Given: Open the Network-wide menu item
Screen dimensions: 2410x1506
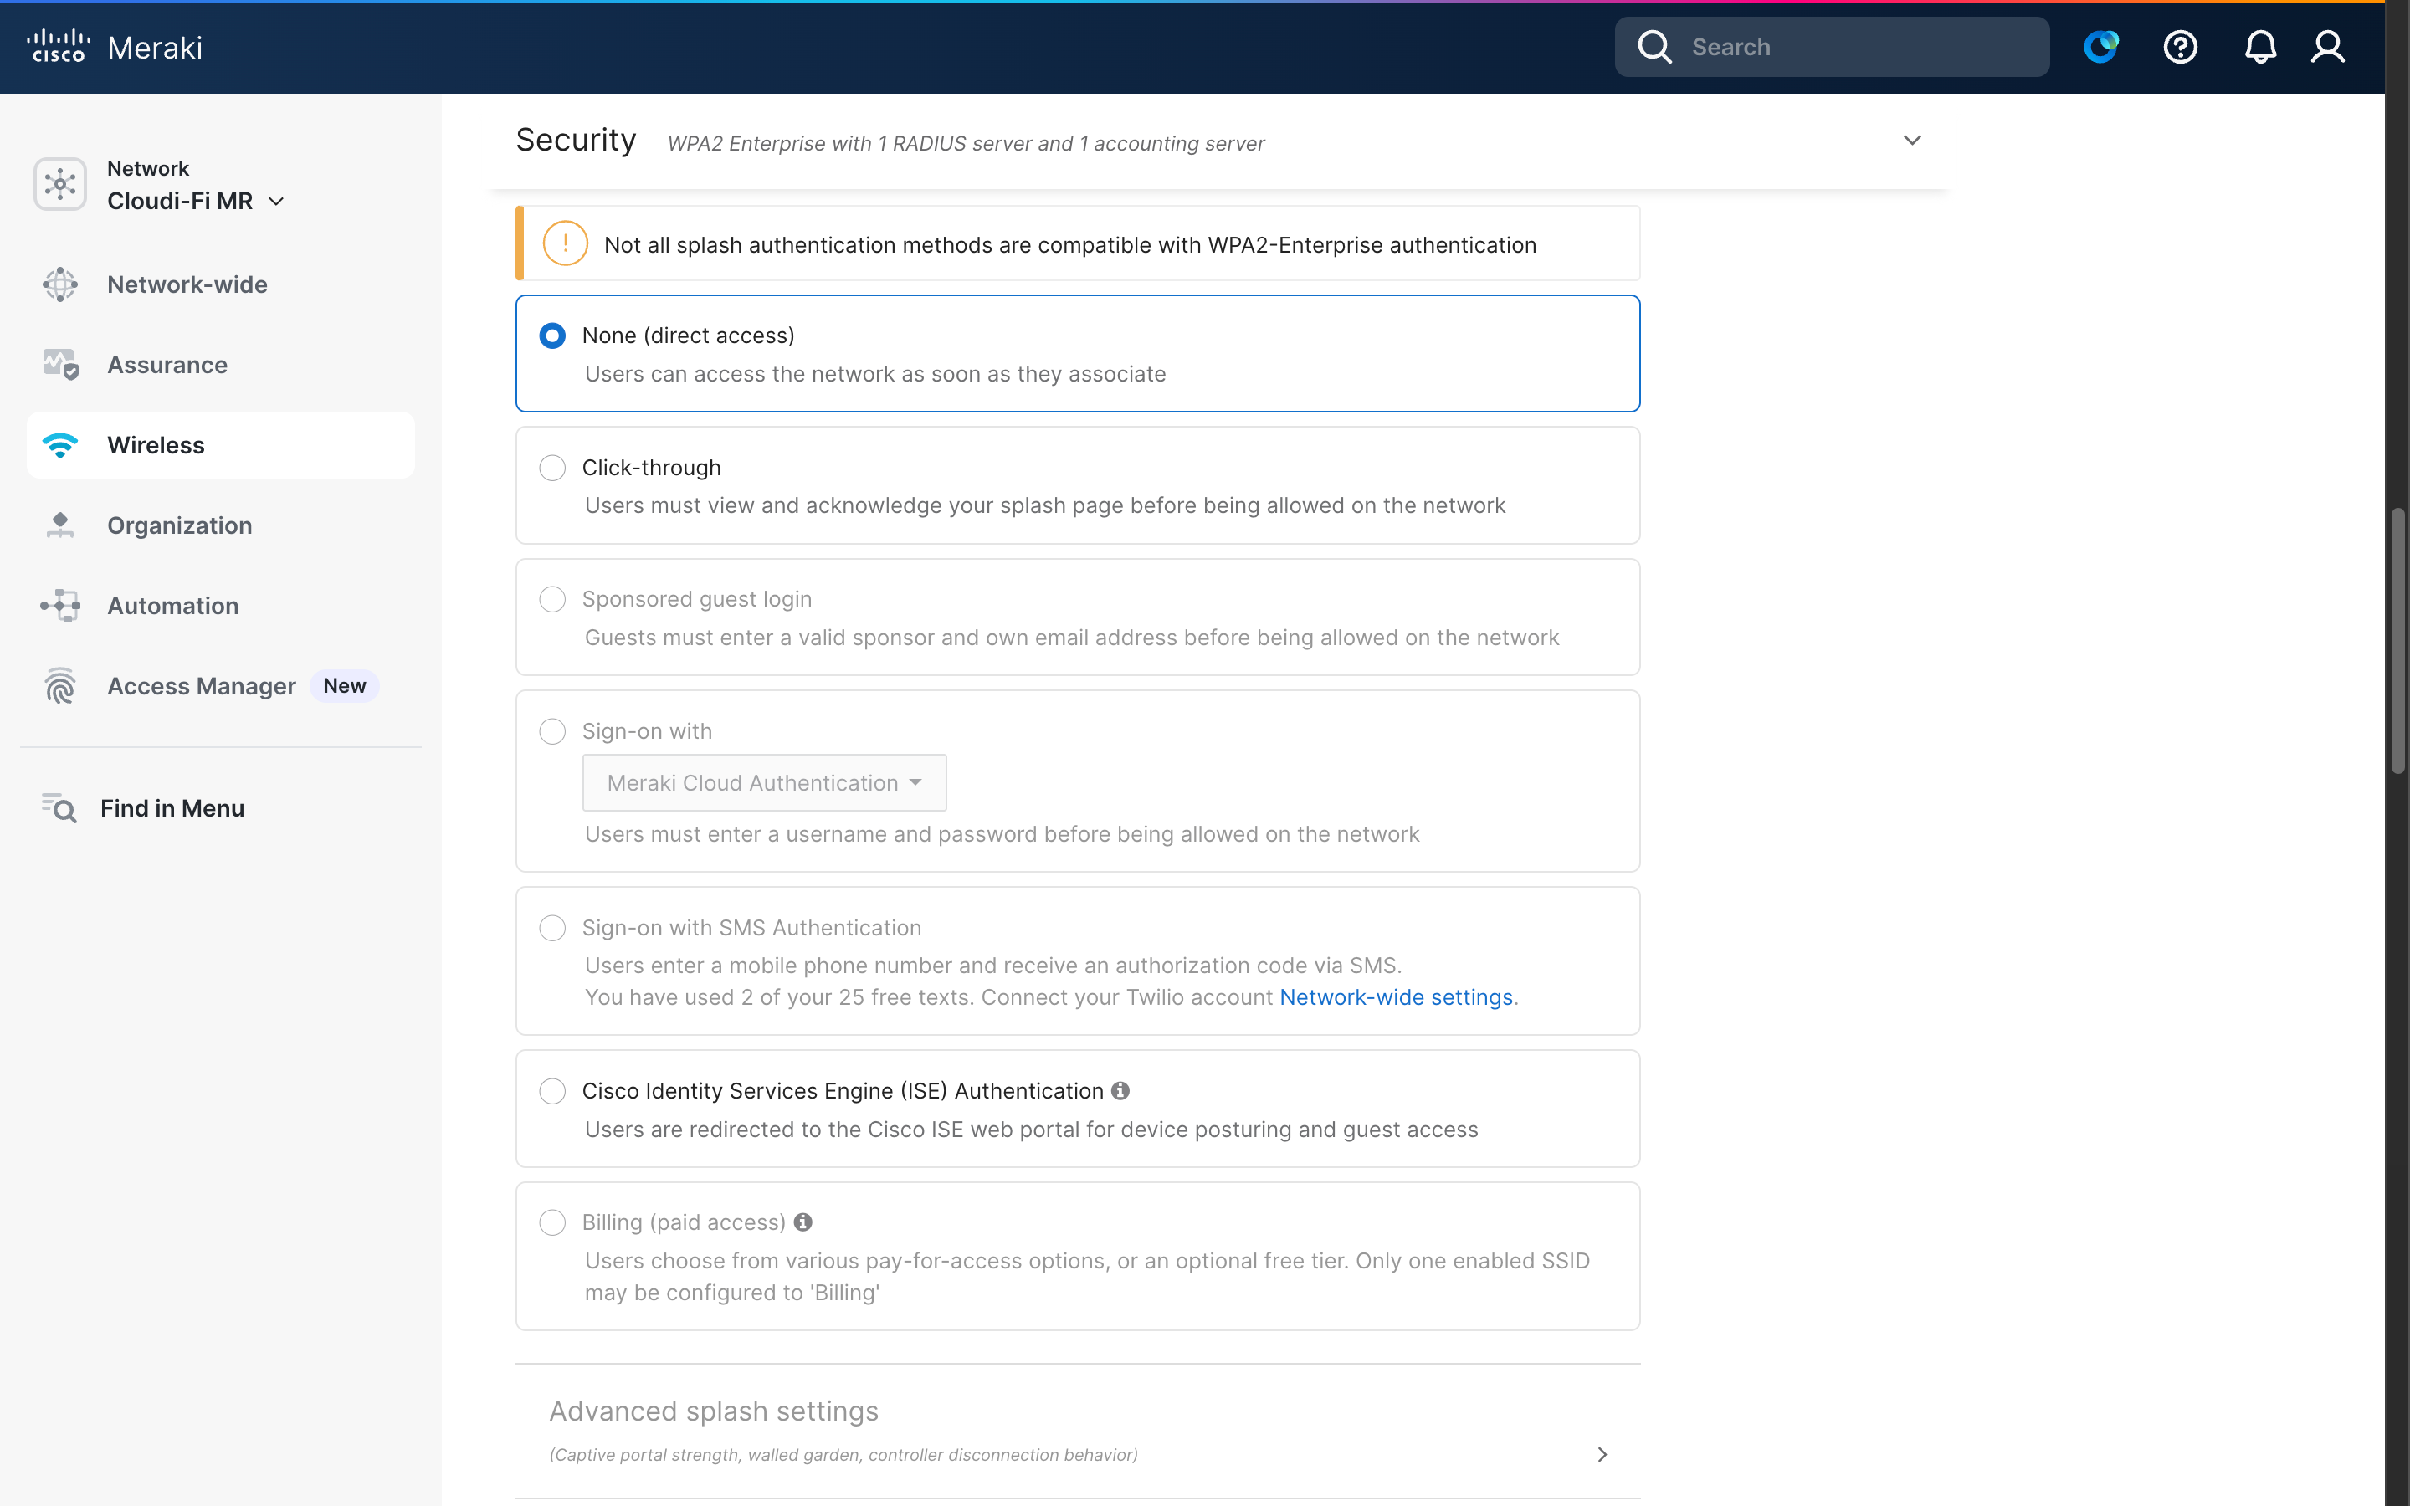Looking at the screenshot, I should [187, 284].
